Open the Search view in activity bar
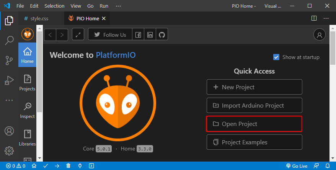Viewport: 336px width, 170px height. click(9, 40)
